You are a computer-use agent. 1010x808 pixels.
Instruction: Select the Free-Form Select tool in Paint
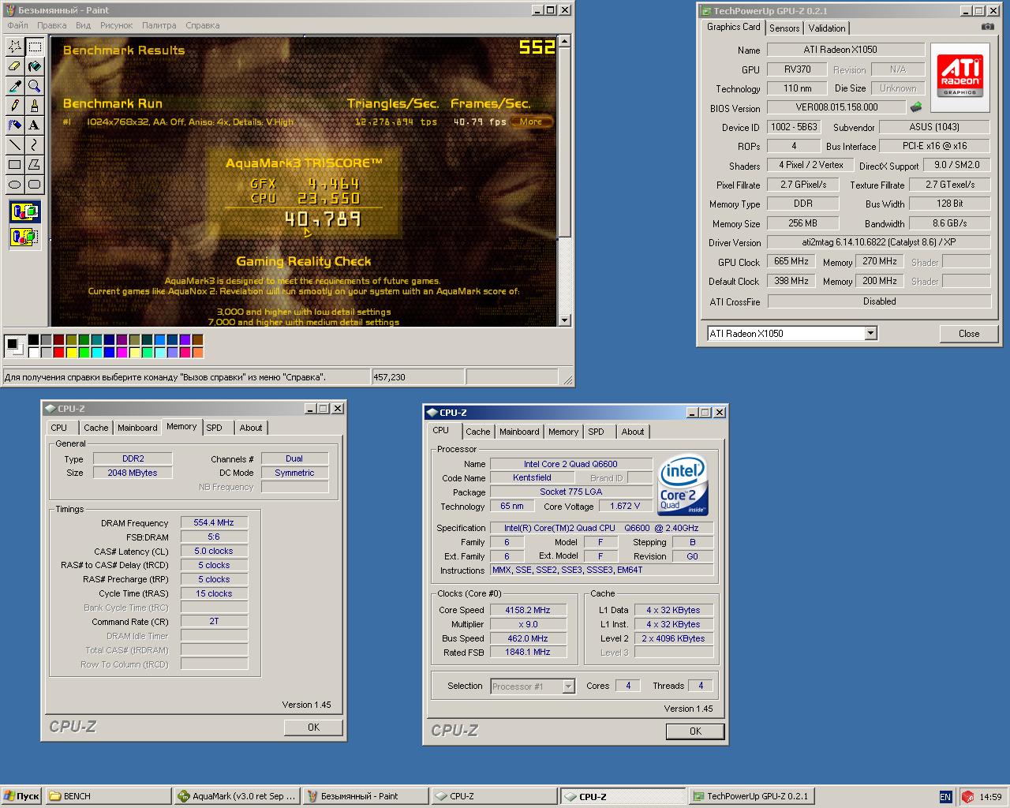click(x=15, y=47)
